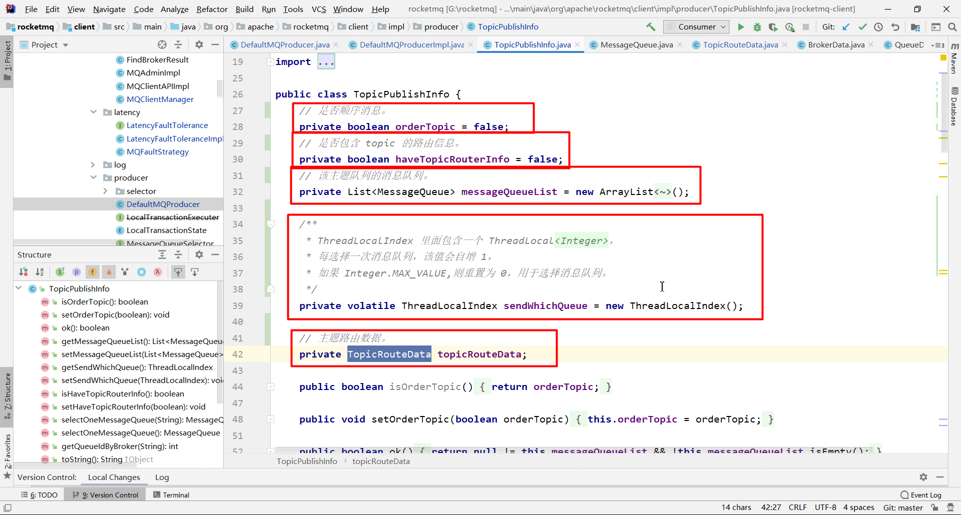
Task: Close the TopicPublishInfo.java tab
Action: coord(578,44)
